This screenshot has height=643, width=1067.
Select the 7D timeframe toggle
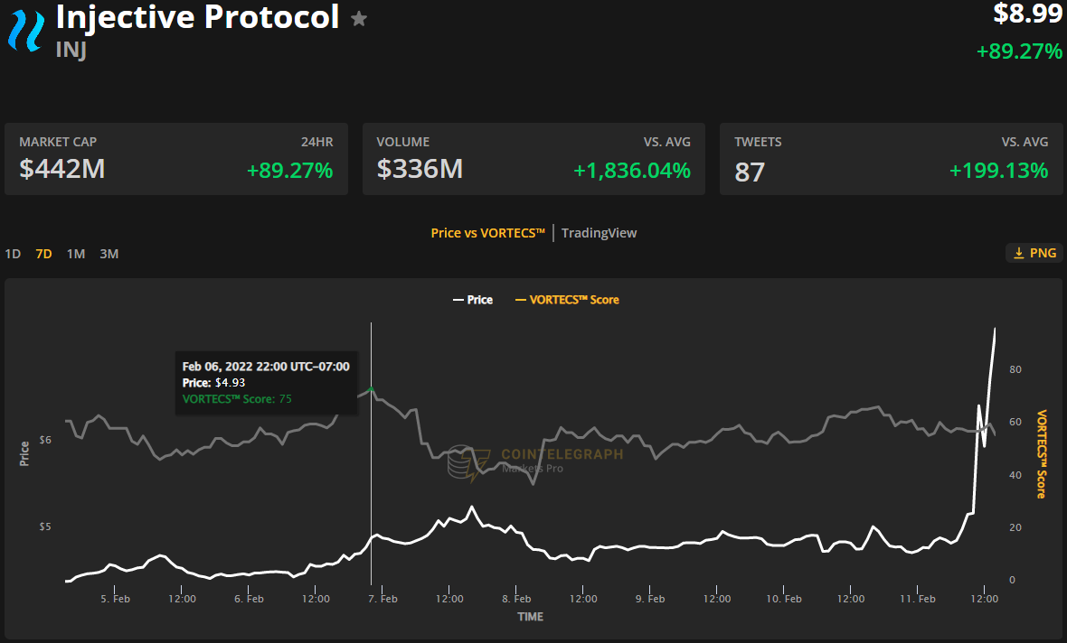click(42, 254)
